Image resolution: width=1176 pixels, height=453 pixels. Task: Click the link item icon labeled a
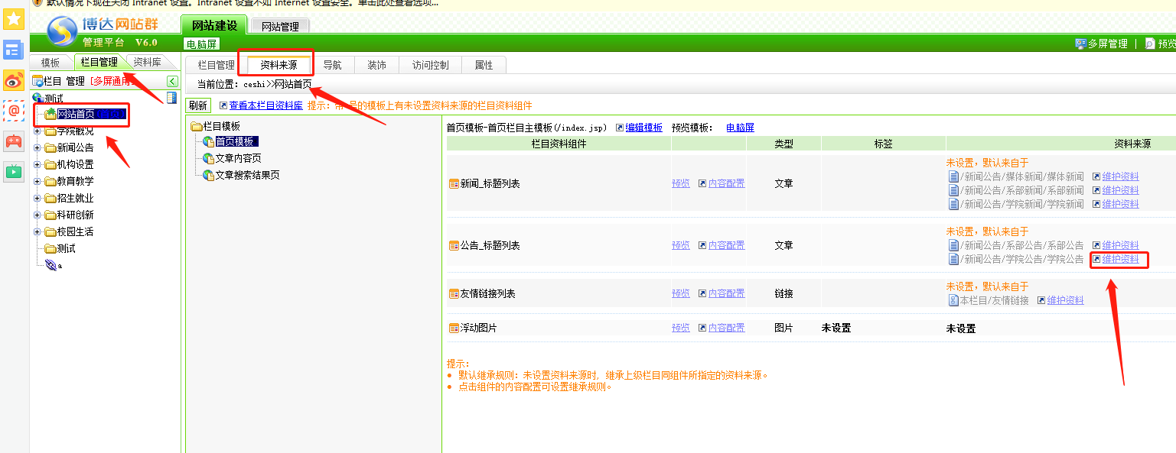[x=50, y=265]
